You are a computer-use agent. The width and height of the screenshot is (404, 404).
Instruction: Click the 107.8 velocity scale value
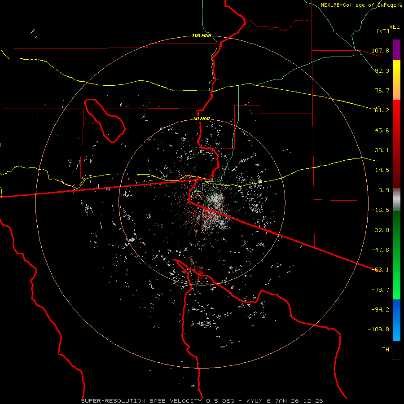click(x=380, y=50)
